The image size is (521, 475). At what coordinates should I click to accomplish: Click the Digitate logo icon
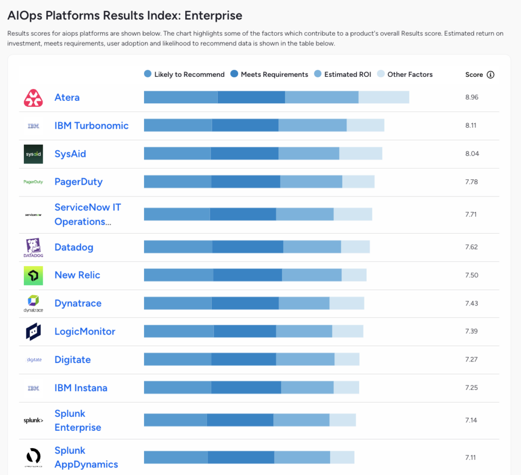coord(34,359)
